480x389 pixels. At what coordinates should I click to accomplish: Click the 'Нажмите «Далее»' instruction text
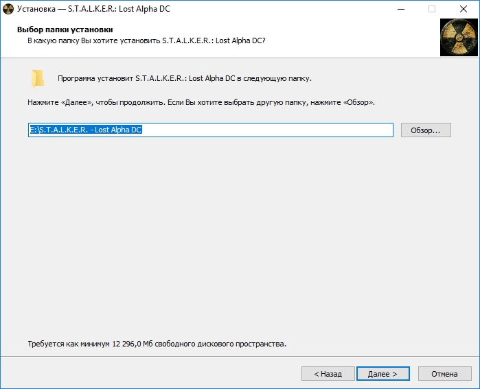click(201, 102)
